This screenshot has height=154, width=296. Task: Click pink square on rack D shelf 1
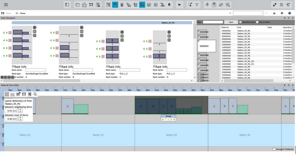pos(150,56)
